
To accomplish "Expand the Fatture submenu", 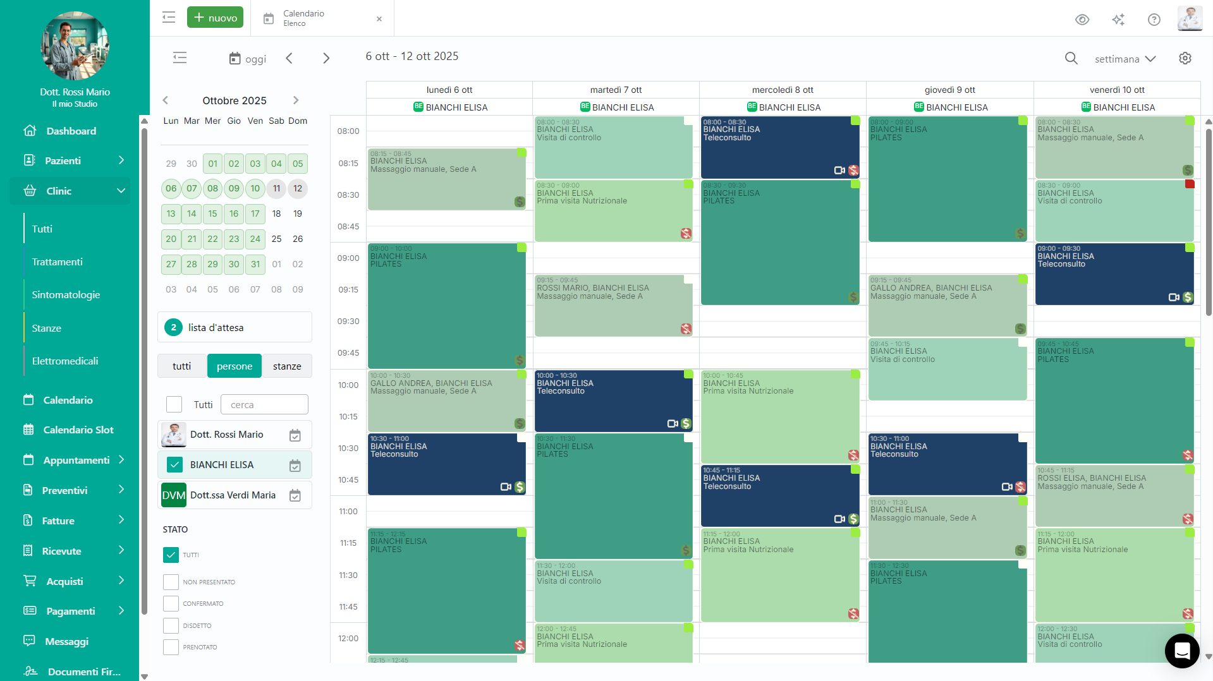I will click(121, 521).
